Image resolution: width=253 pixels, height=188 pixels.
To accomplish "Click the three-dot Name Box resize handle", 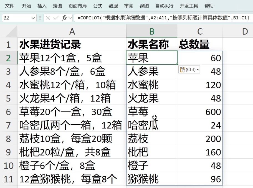I will [40, 18].
